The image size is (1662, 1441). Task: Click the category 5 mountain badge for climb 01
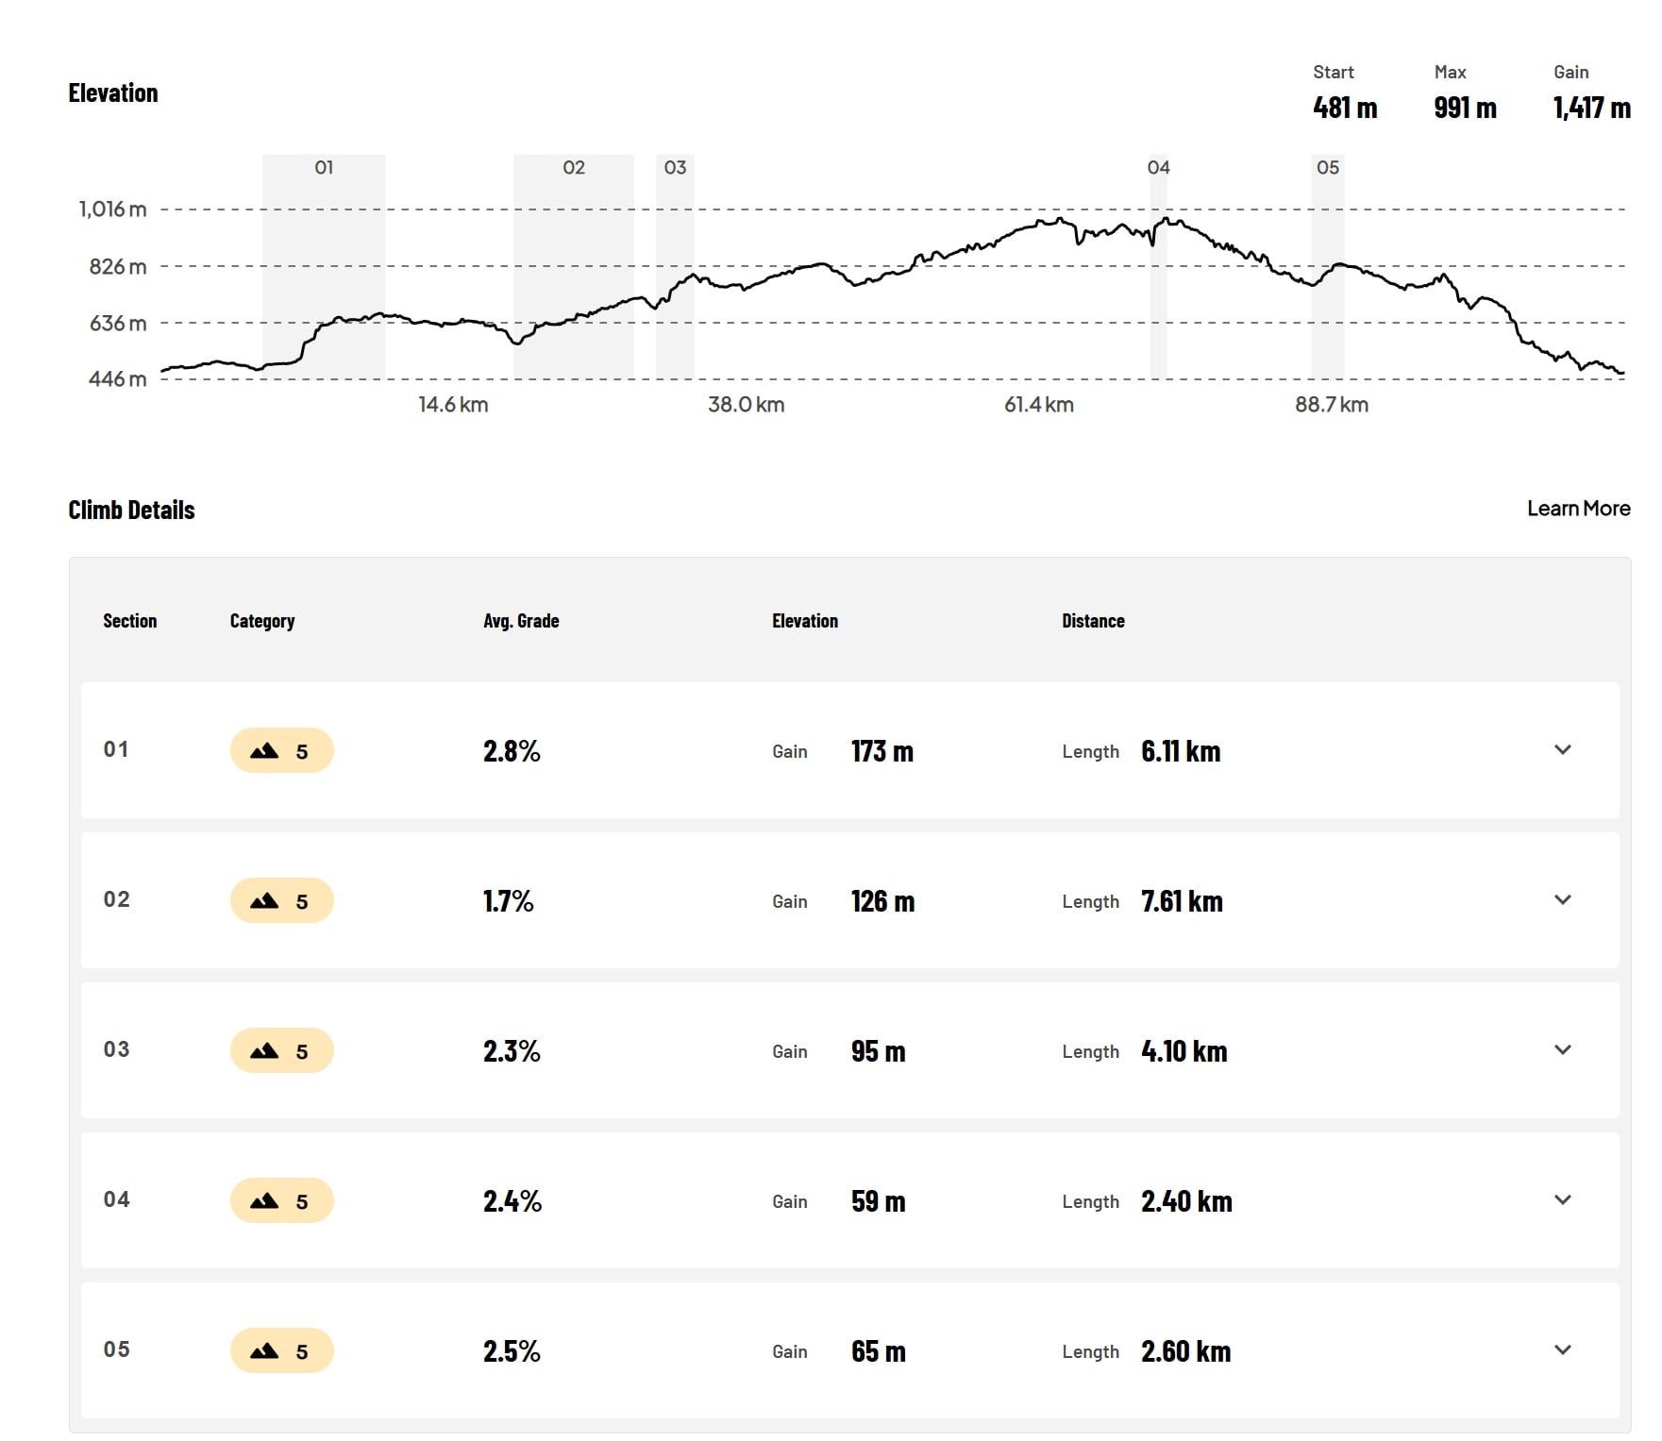tap(281, 751)
